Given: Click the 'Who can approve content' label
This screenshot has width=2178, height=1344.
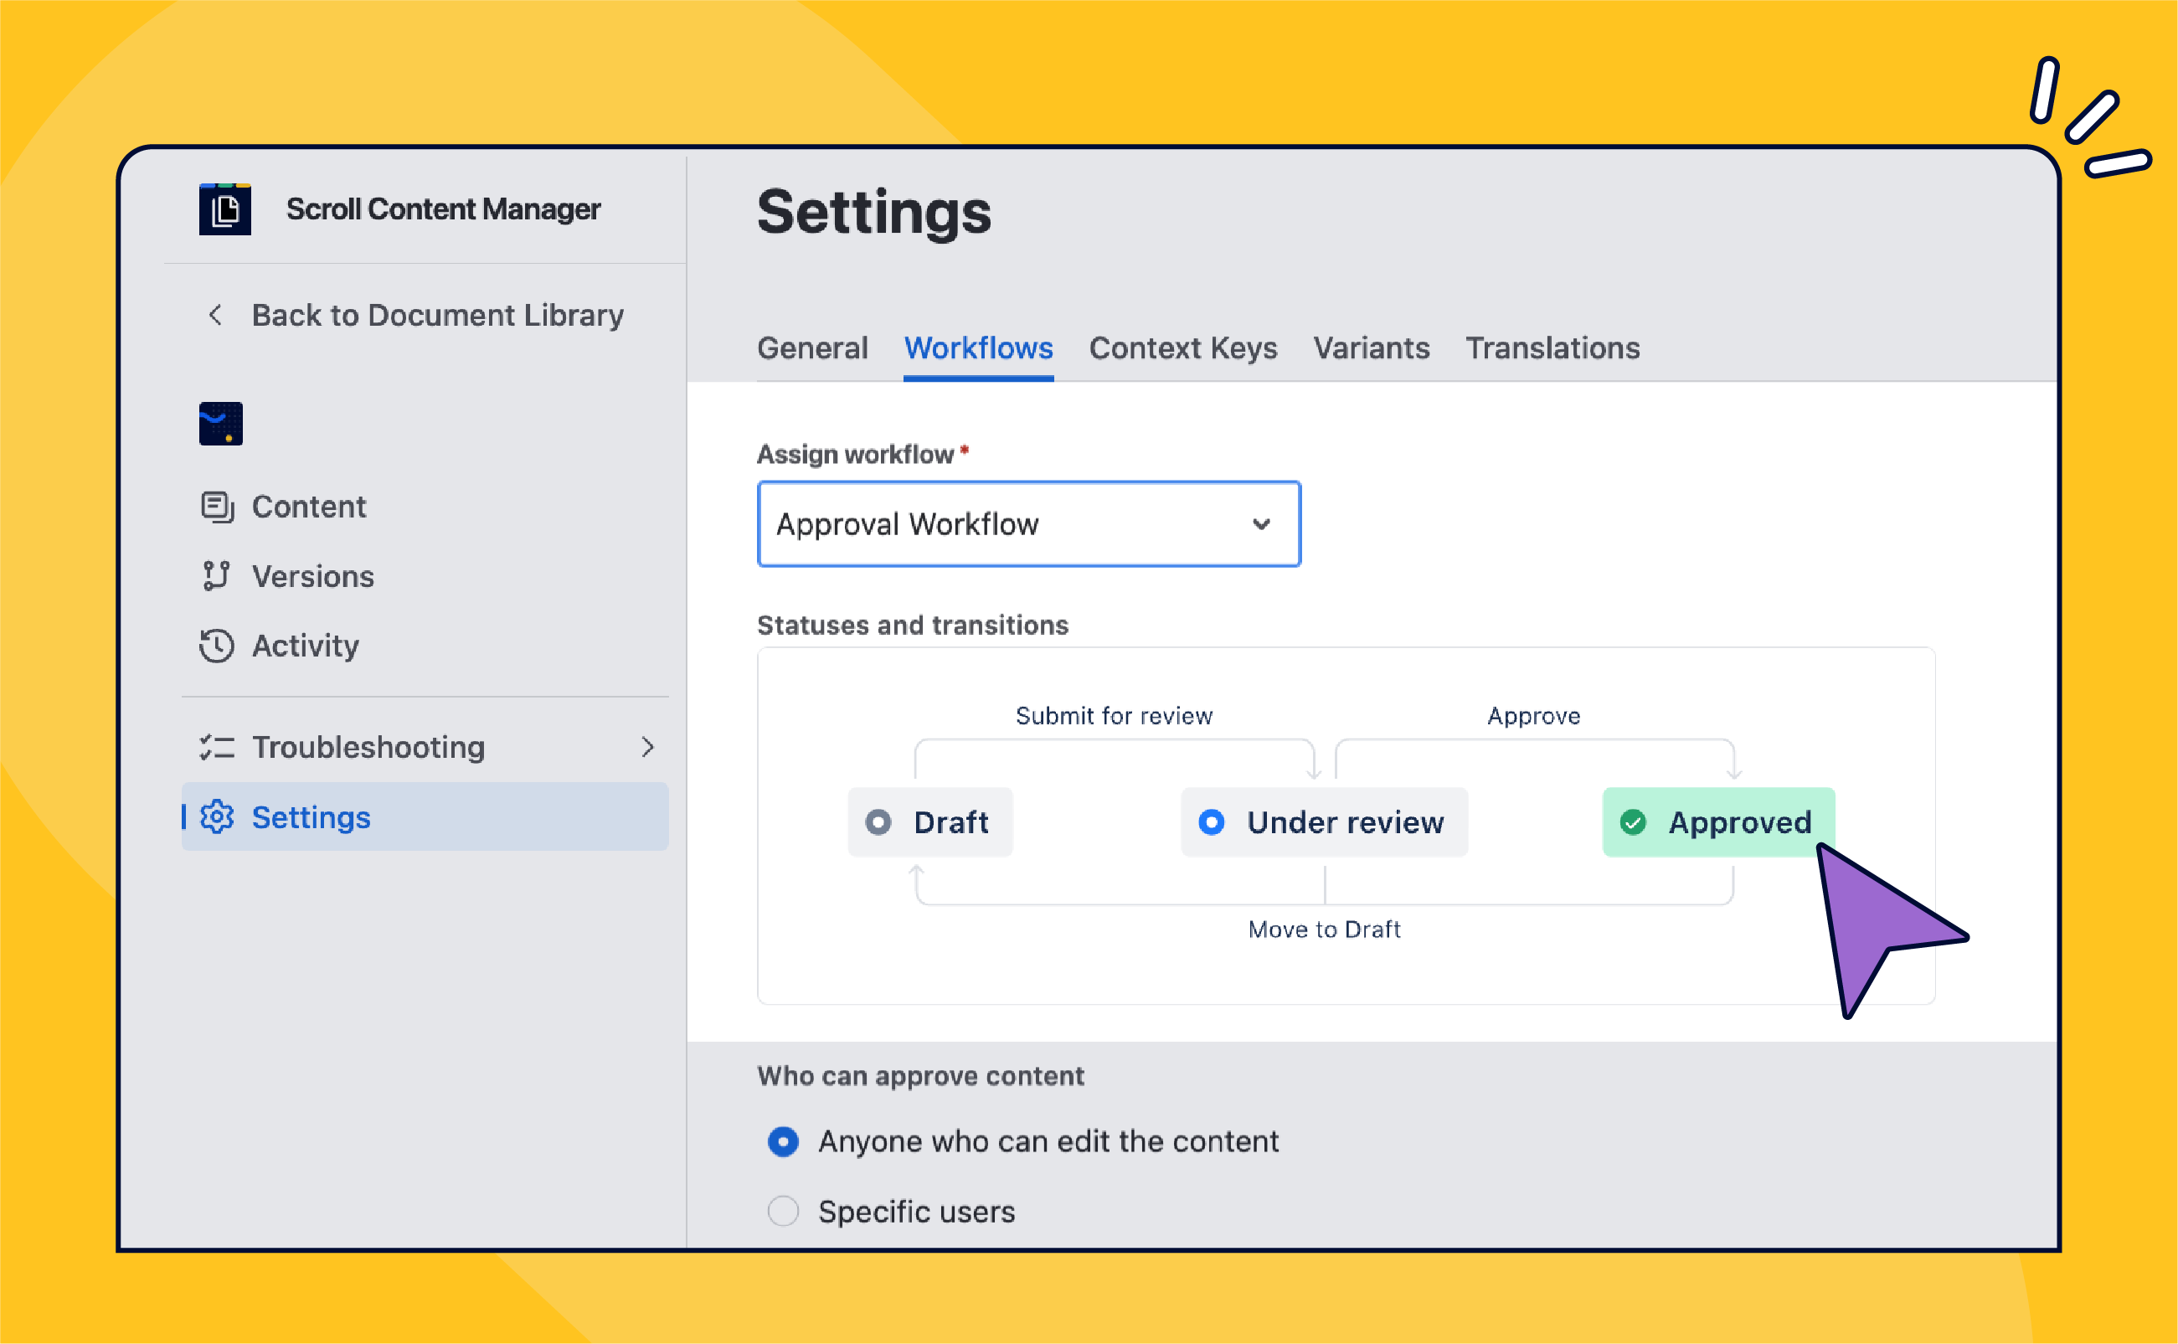Looking at the screenshot, I should (920, 1076).
